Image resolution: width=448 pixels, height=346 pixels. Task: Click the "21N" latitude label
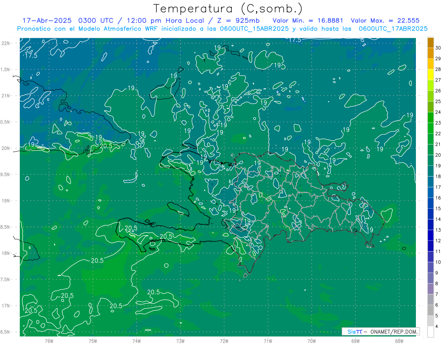click(6, 96)
